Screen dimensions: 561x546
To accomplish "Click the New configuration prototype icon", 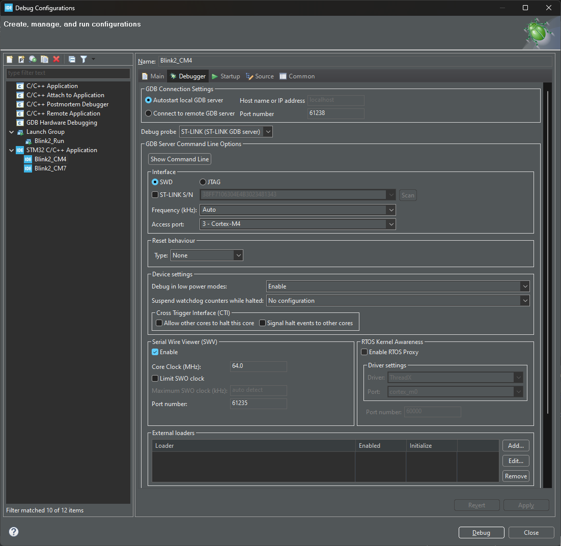I will [x=21, y=60].
